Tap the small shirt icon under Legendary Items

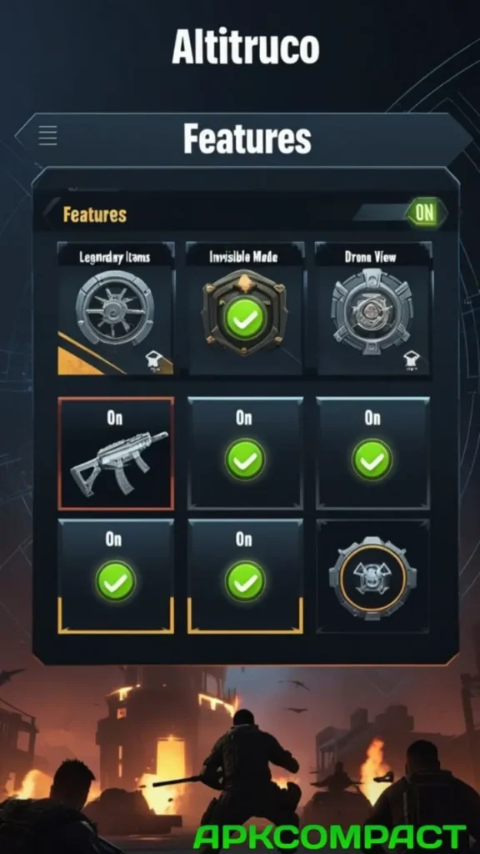point(152,360)
